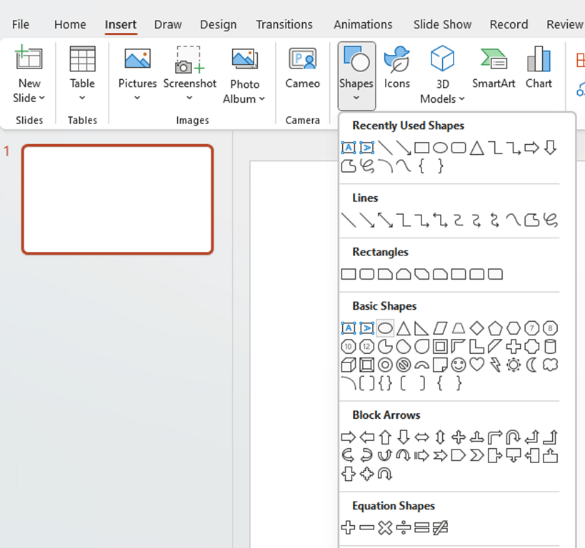Open the Pictures dropdown menu
Image resolution: width=585 pixels, height=548 pixels.
[137, 98]
